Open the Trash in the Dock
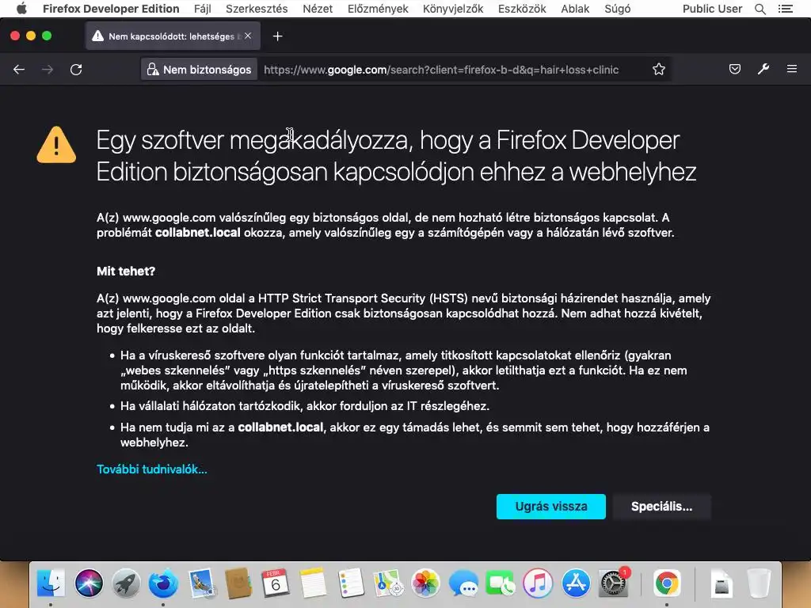 759,583
